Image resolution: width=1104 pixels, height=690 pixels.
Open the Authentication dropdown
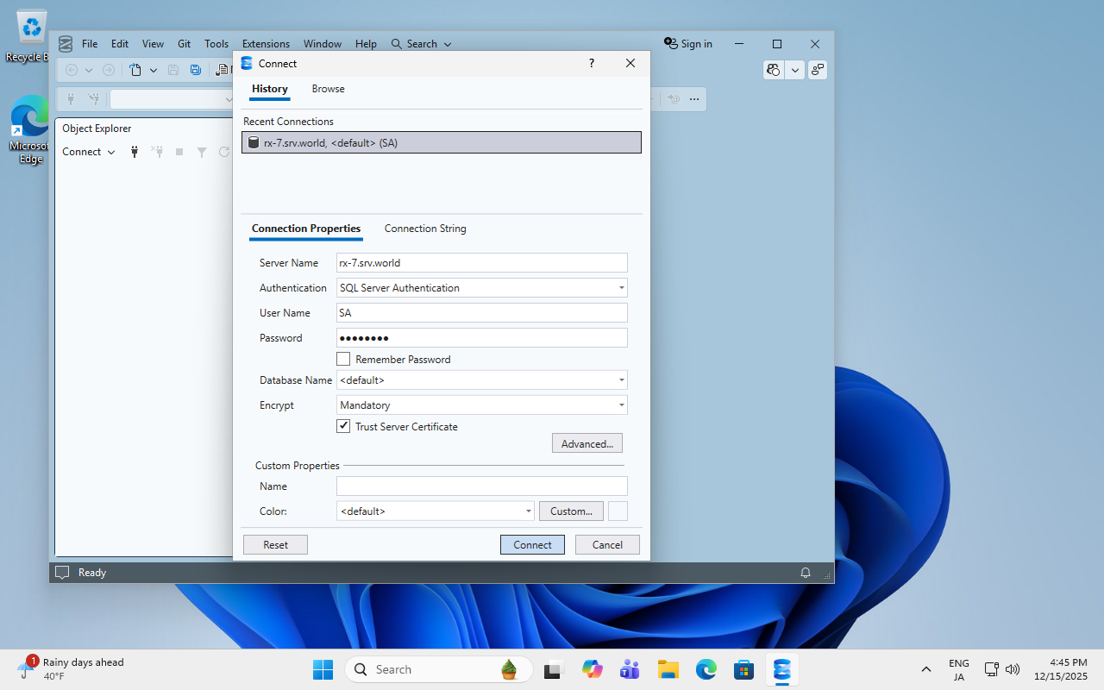621,288
